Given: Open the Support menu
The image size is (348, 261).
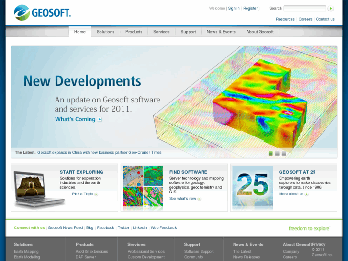Looking at the screenshot, I should pos(188,32).
